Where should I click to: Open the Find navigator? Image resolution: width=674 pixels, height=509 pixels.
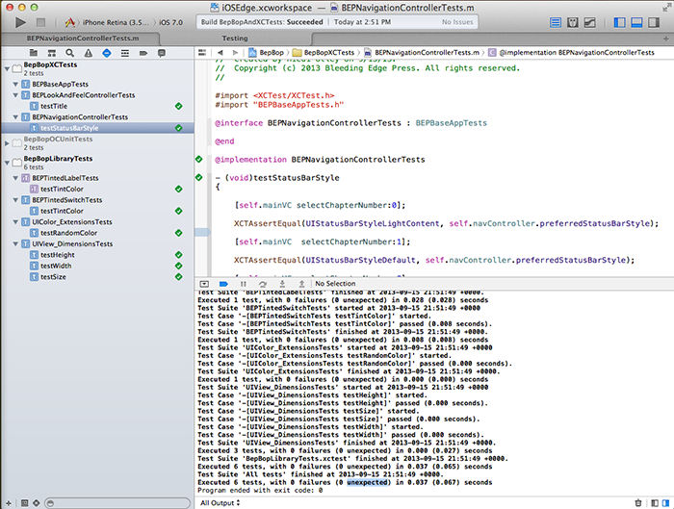69,53
